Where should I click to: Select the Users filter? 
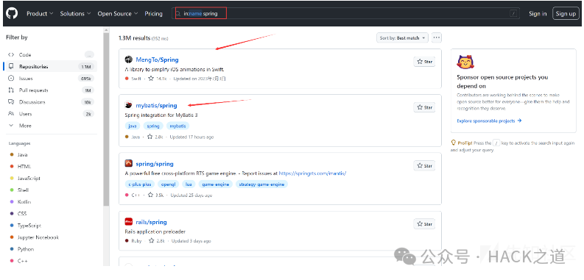(51, 114)
